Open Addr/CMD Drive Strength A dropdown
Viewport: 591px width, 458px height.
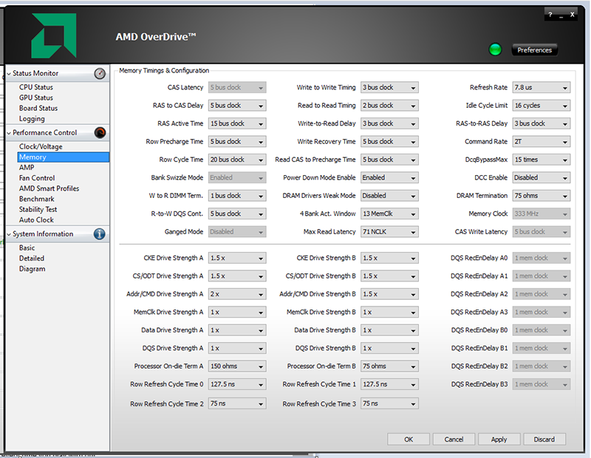click(x=237, y=294)
